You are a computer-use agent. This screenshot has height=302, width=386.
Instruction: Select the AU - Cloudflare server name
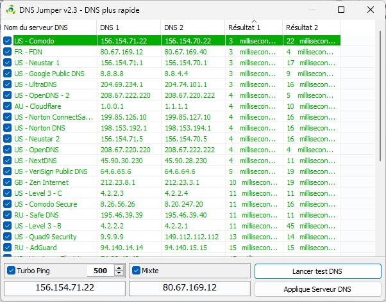pyautogui.click(x=38, y=106)
